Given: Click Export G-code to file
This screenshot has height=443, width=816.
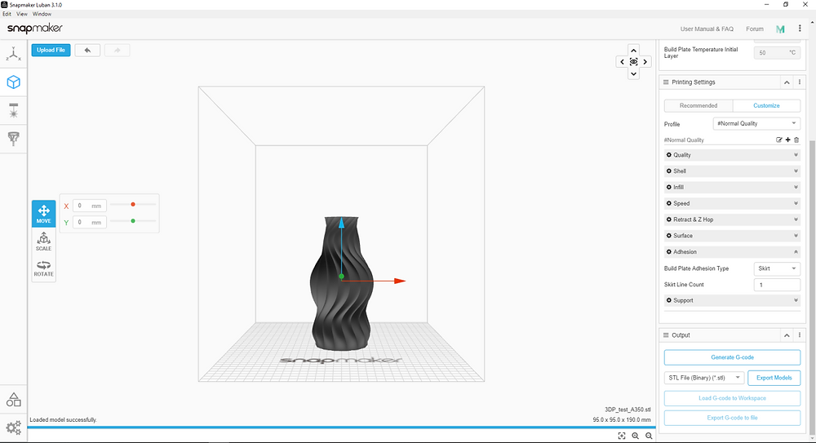Looking at the screenshot, I should pos(732,418).
